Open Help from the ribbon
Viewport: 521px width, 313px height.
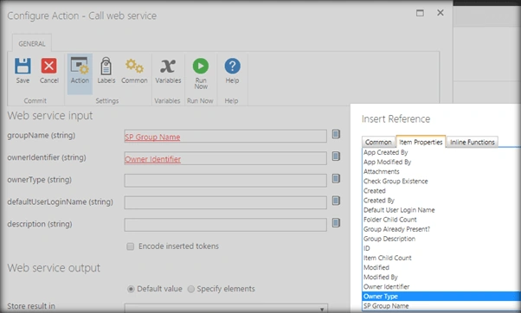click(232, 71)
